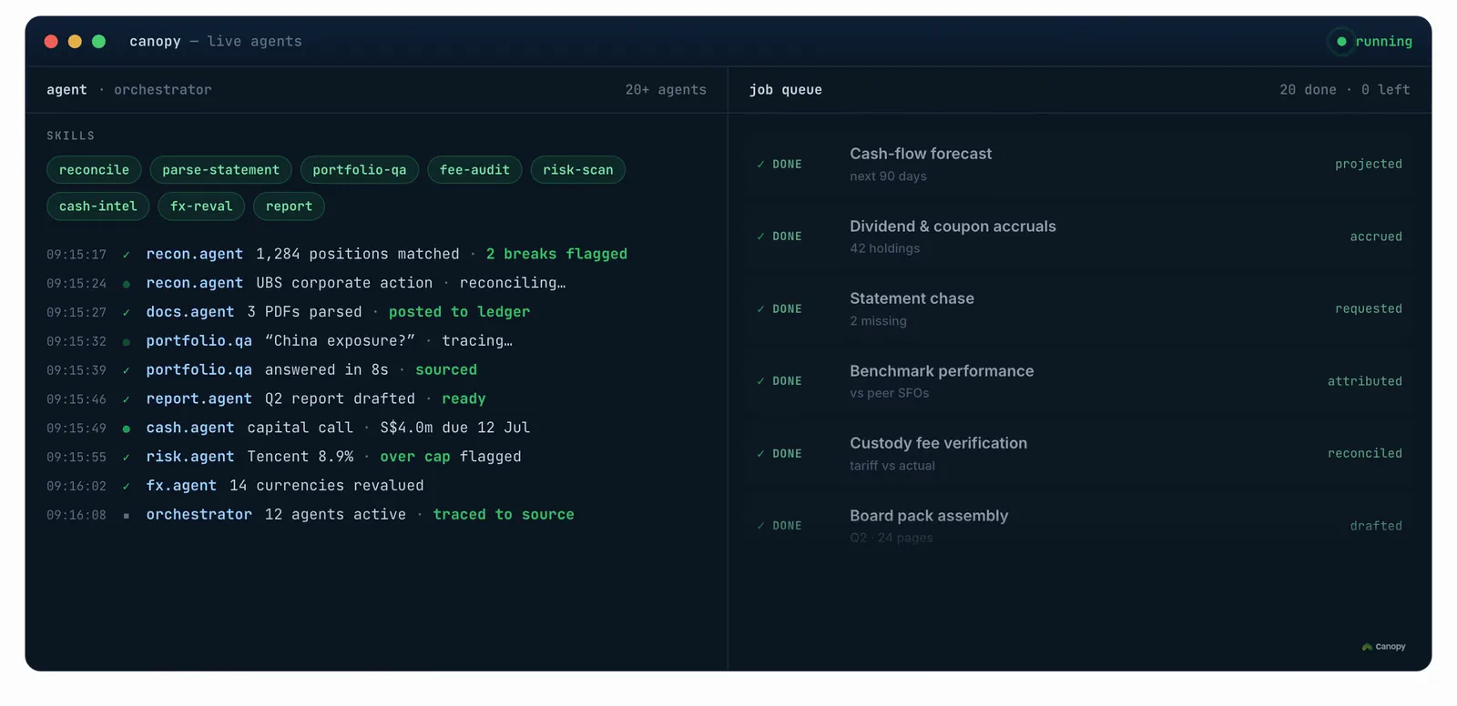Select the report skill chip
Image resolution: width=1457 pixels, height=706 pixels.
pos(289,207)
